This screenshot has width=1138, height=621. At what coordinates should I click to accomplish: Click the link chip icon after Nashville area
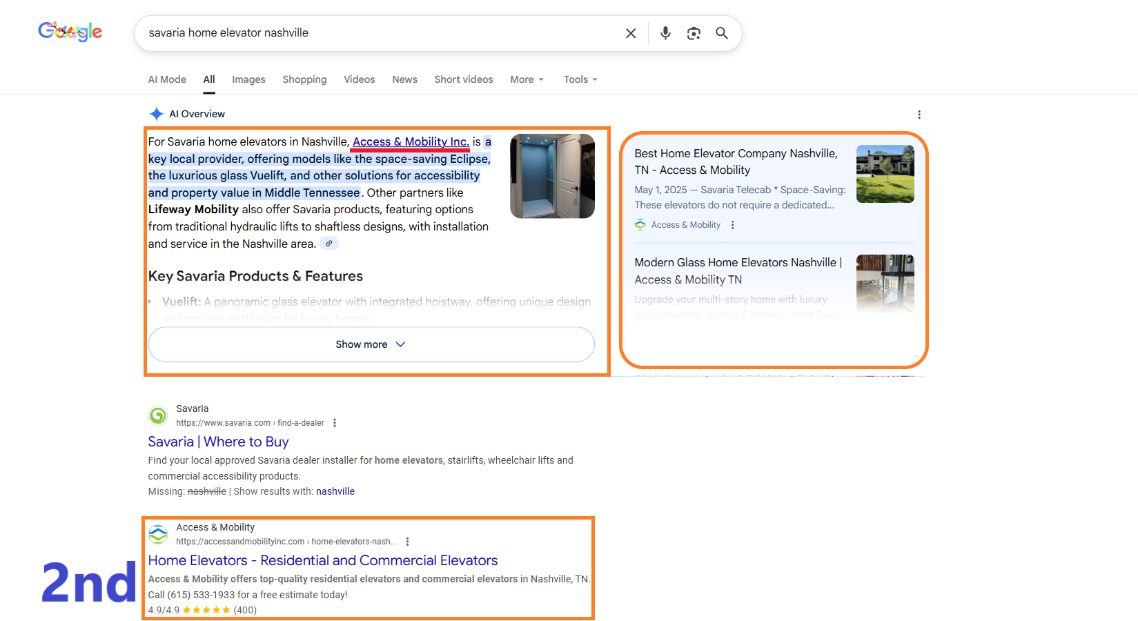tap(329, 244)
